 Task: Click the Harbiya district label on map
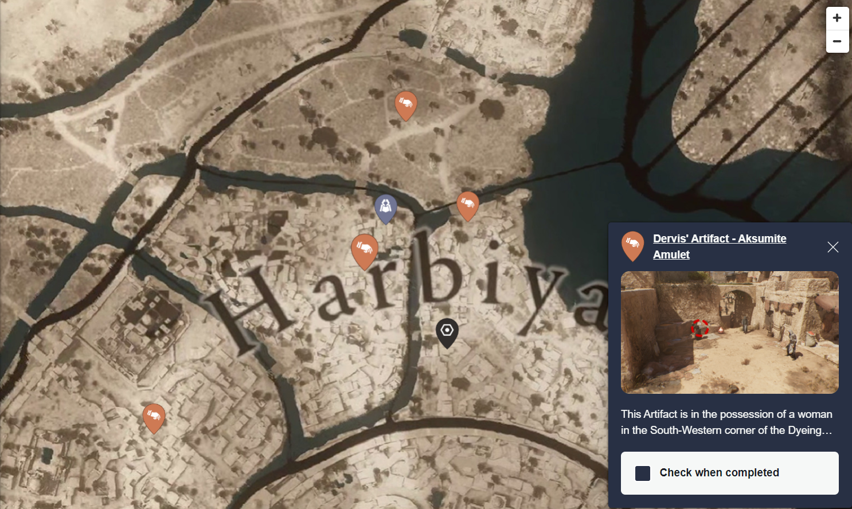click(x=401, y=287)
